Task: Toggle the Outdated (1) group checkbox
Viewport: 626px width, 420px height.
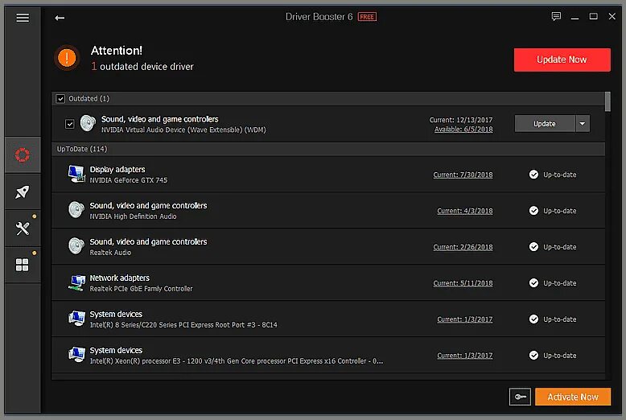Action: coord(60,99)
